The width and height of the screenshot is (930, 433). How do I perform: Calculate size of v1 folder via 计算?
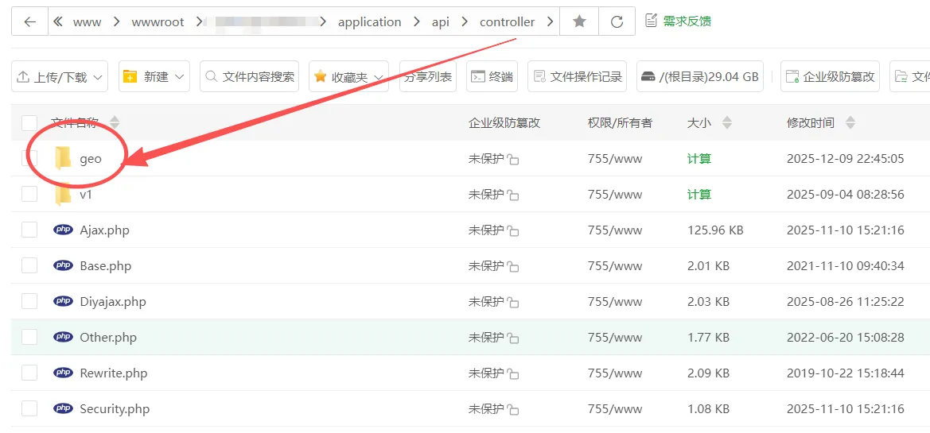point(698,195)
